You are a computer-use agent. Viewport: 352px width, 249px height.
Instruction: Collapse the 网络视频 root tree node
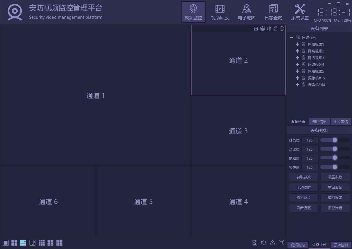[292, 37]
